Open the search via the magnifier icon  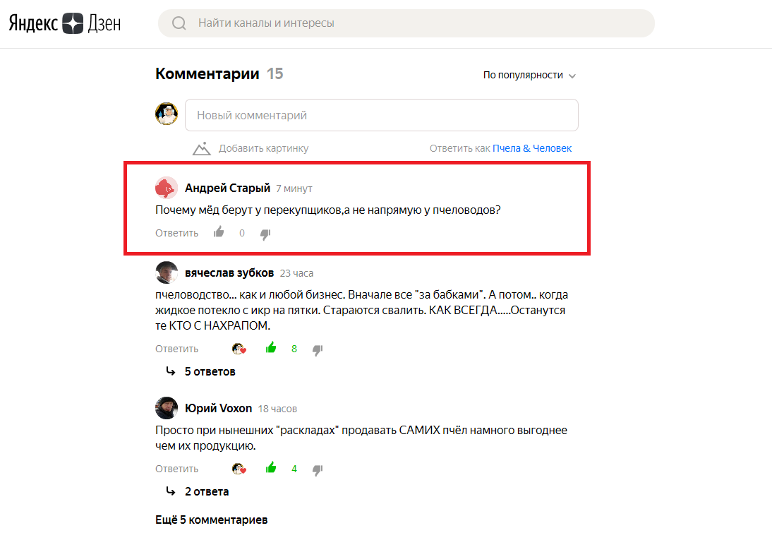[178, 23]
